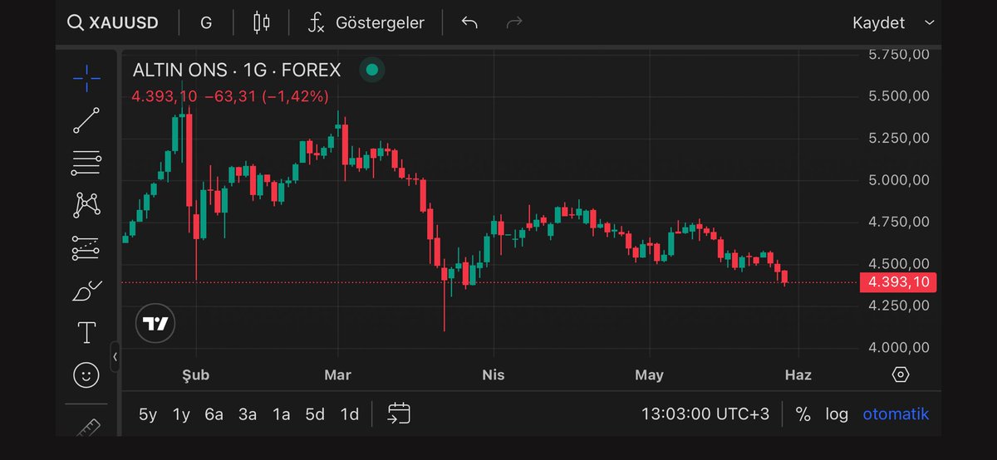Select the ruler measure tool
This screenshot has width=997, height=460.
click(x=86, y=428)
